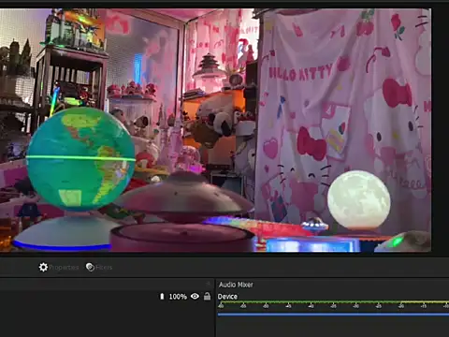Adjust the blue Device volume slider

point(333,315)
